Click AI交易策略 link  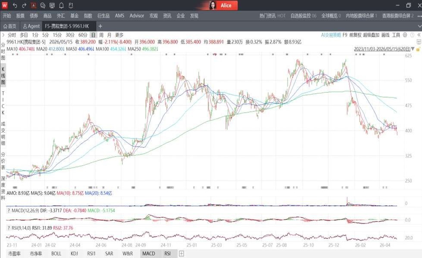[331, 35]
